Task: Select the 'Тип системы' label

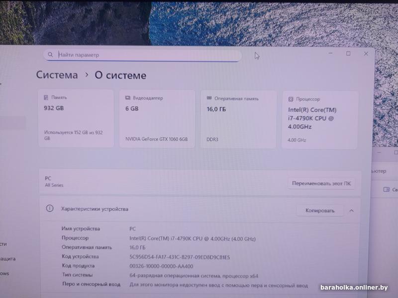Action: pos(77,275)
